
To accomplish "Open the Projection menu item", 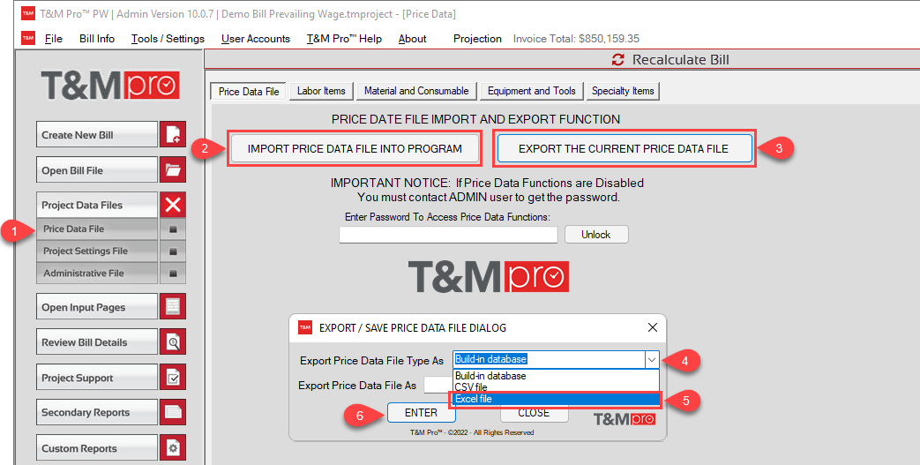I will pos(477,39).
